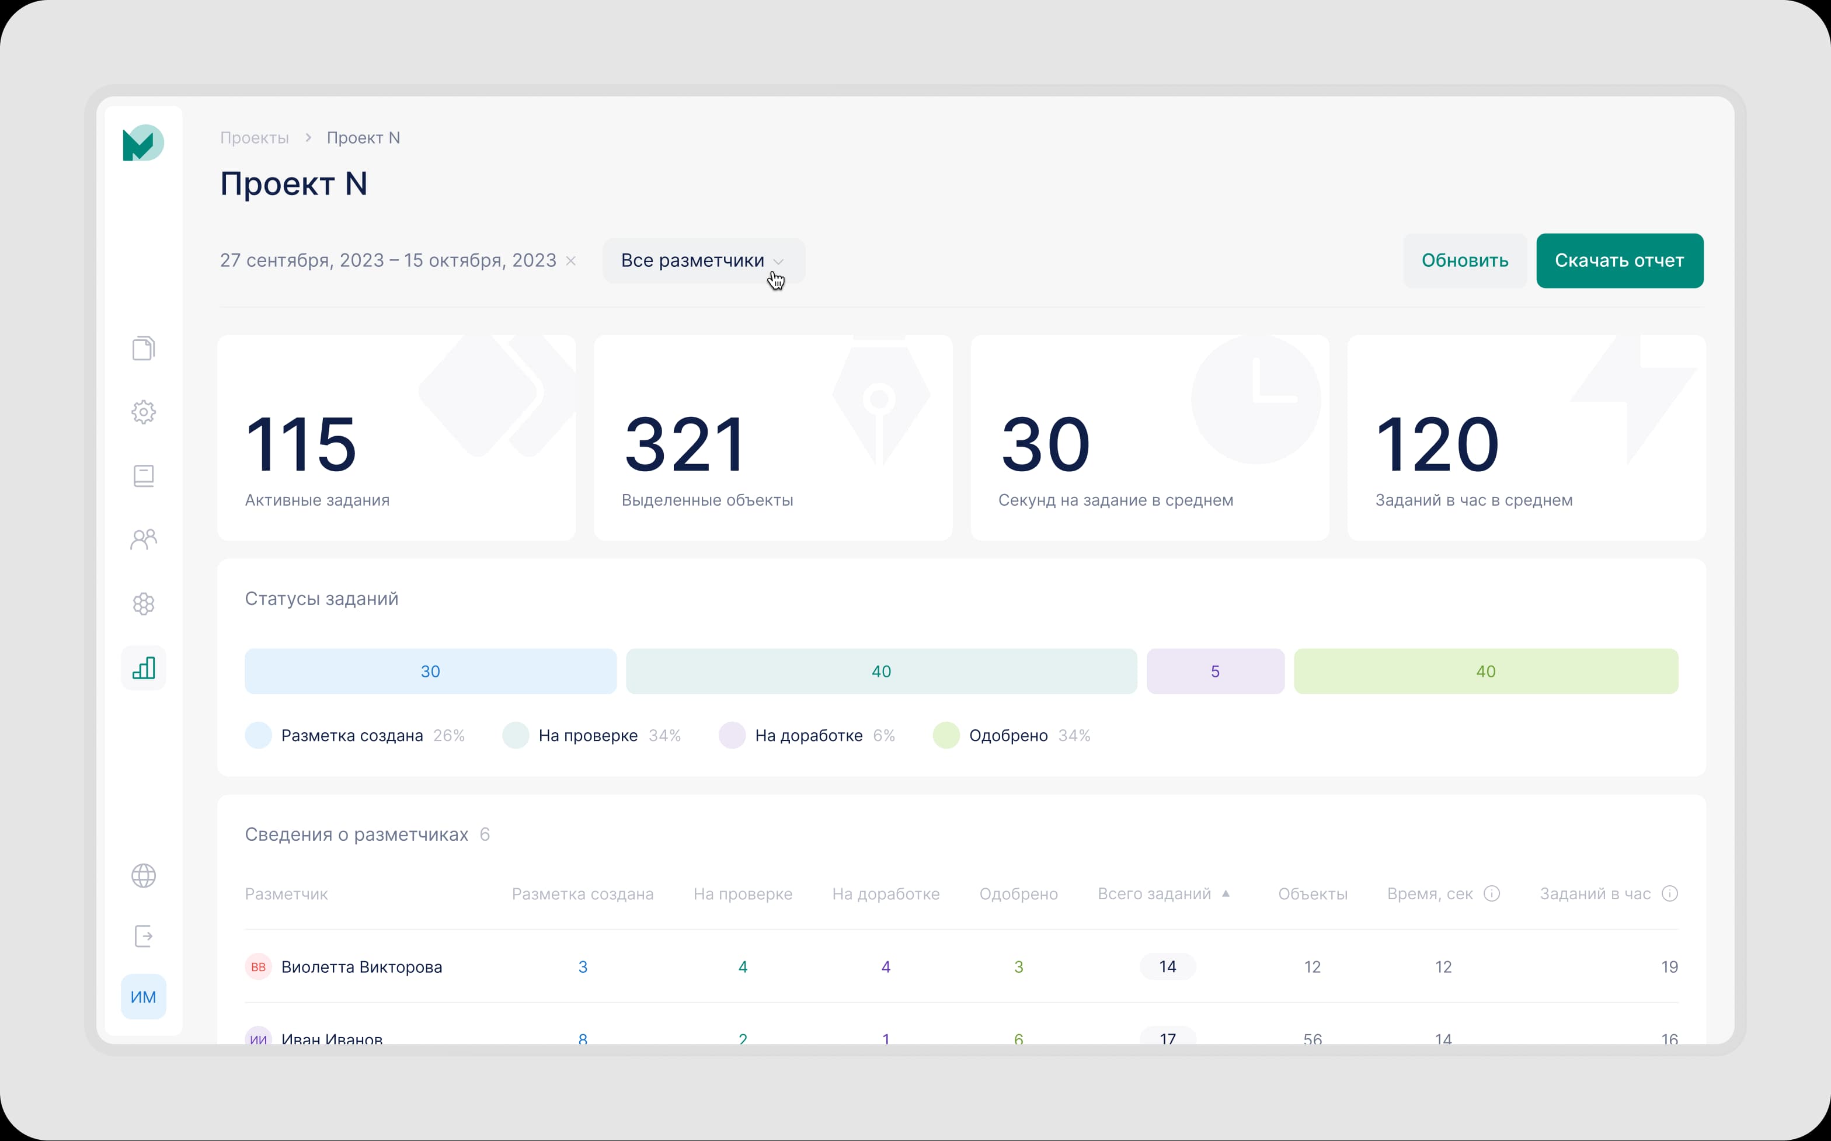Open the 30 Секунд на задание card
Image resolution: width=1831 pixels, height=1141 pixels.
1150,438
